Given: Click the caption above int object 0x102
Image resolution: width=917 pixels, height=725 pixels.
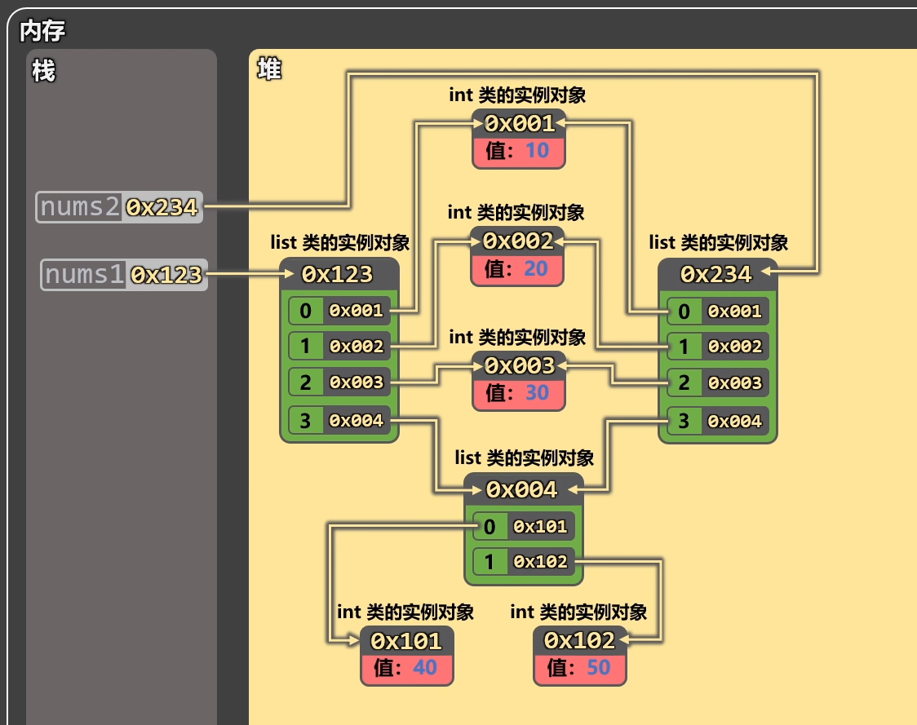Looking at the screenshot, I should (578, 612).
